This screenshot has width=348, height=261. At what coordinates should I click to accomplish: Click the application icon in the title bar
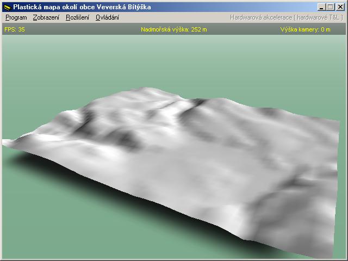pos(7,7)
